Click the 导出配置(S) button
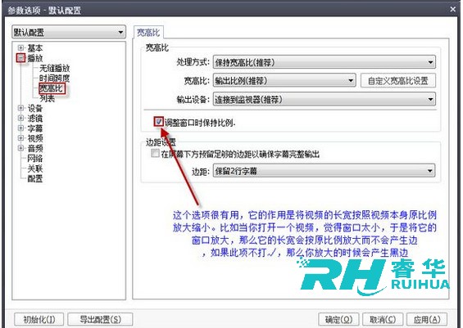This screenshot has height=328, width=463. [101, 319]
